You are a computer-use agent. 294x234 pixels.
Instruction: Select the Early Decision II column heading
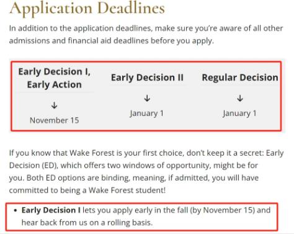click(147, 78)
